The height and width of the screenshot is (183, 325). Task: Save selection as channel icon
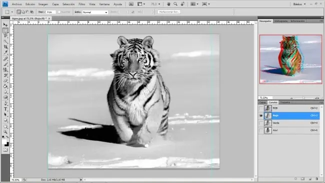pos(302,179)
